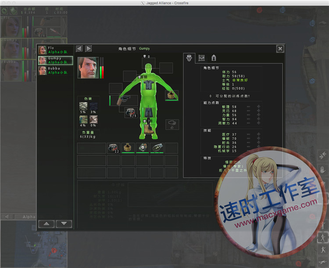Click Gumpy's red energy bar

click(103, 72)
